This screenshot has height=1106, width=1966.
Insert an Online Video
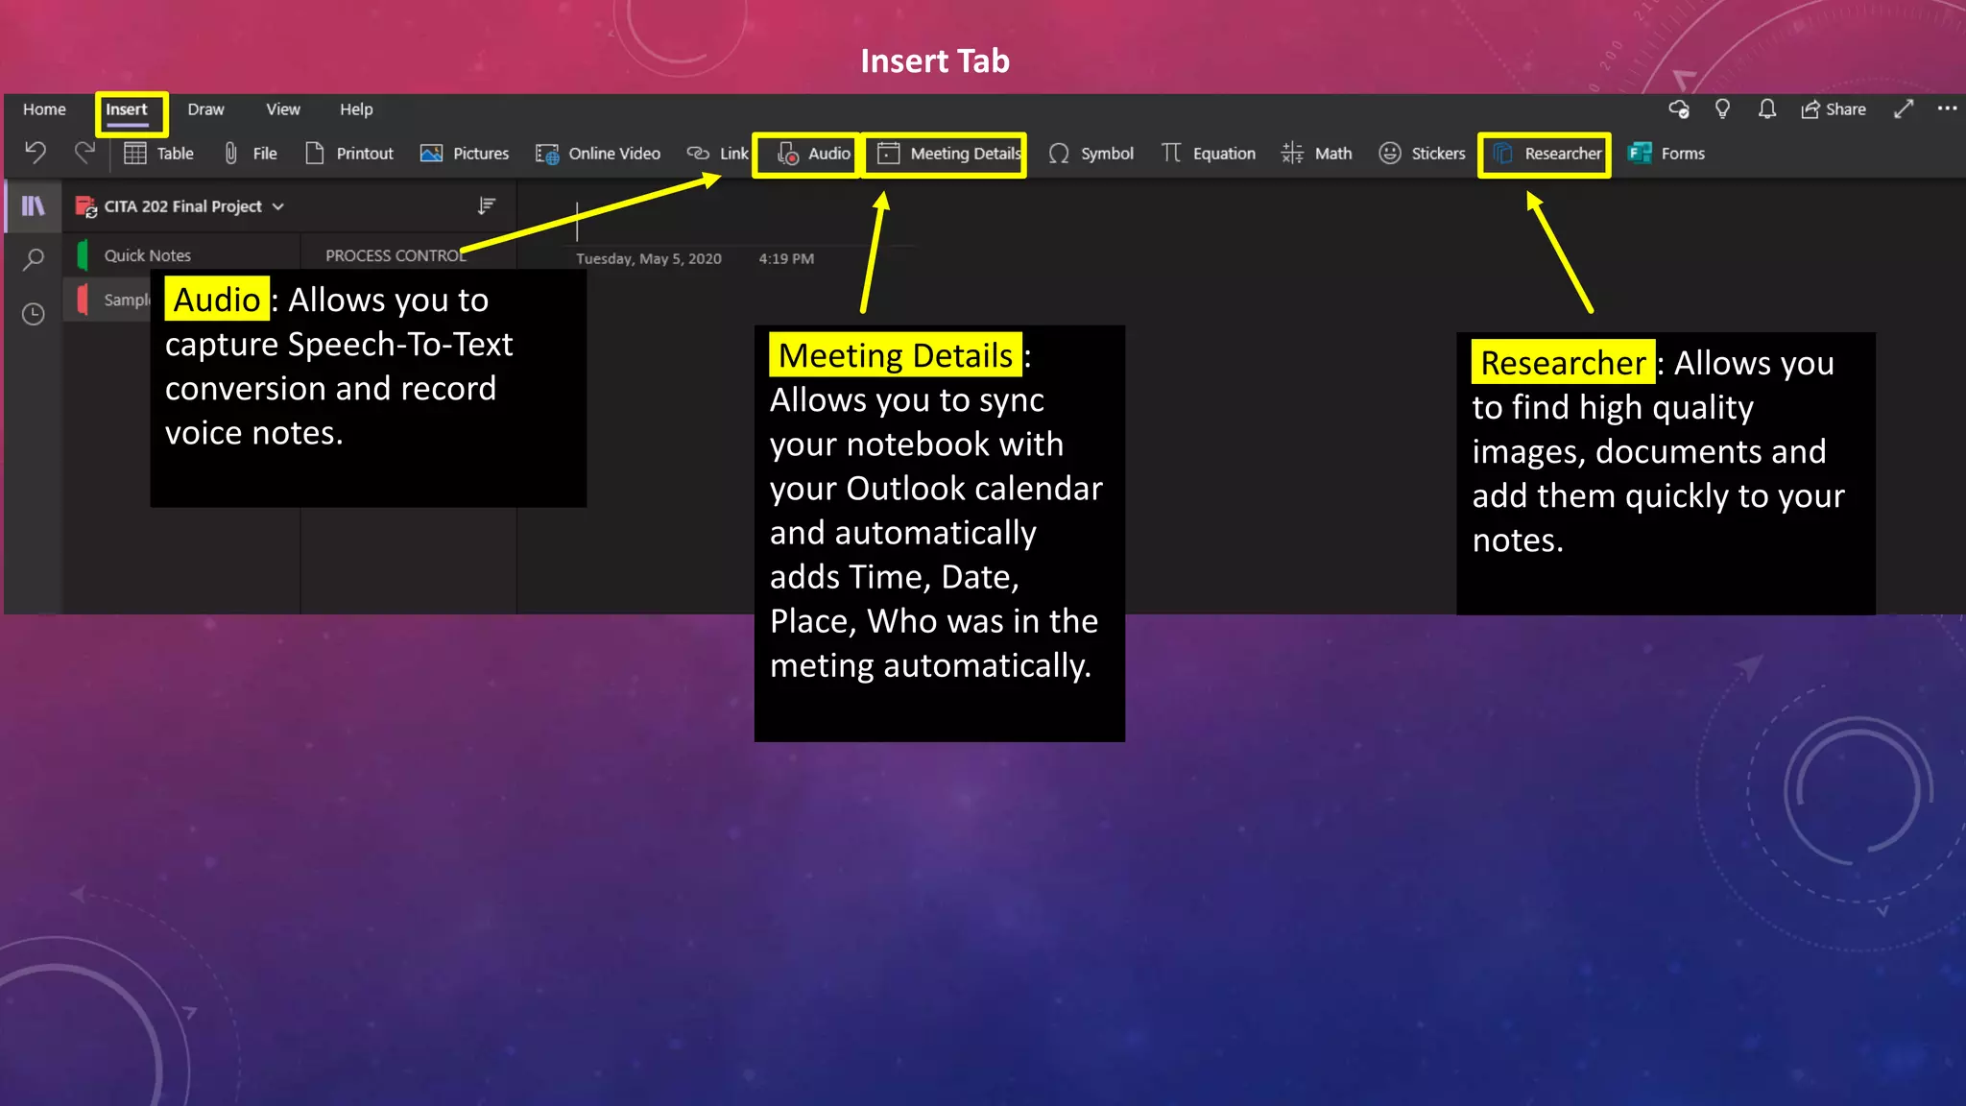point(598,154)
